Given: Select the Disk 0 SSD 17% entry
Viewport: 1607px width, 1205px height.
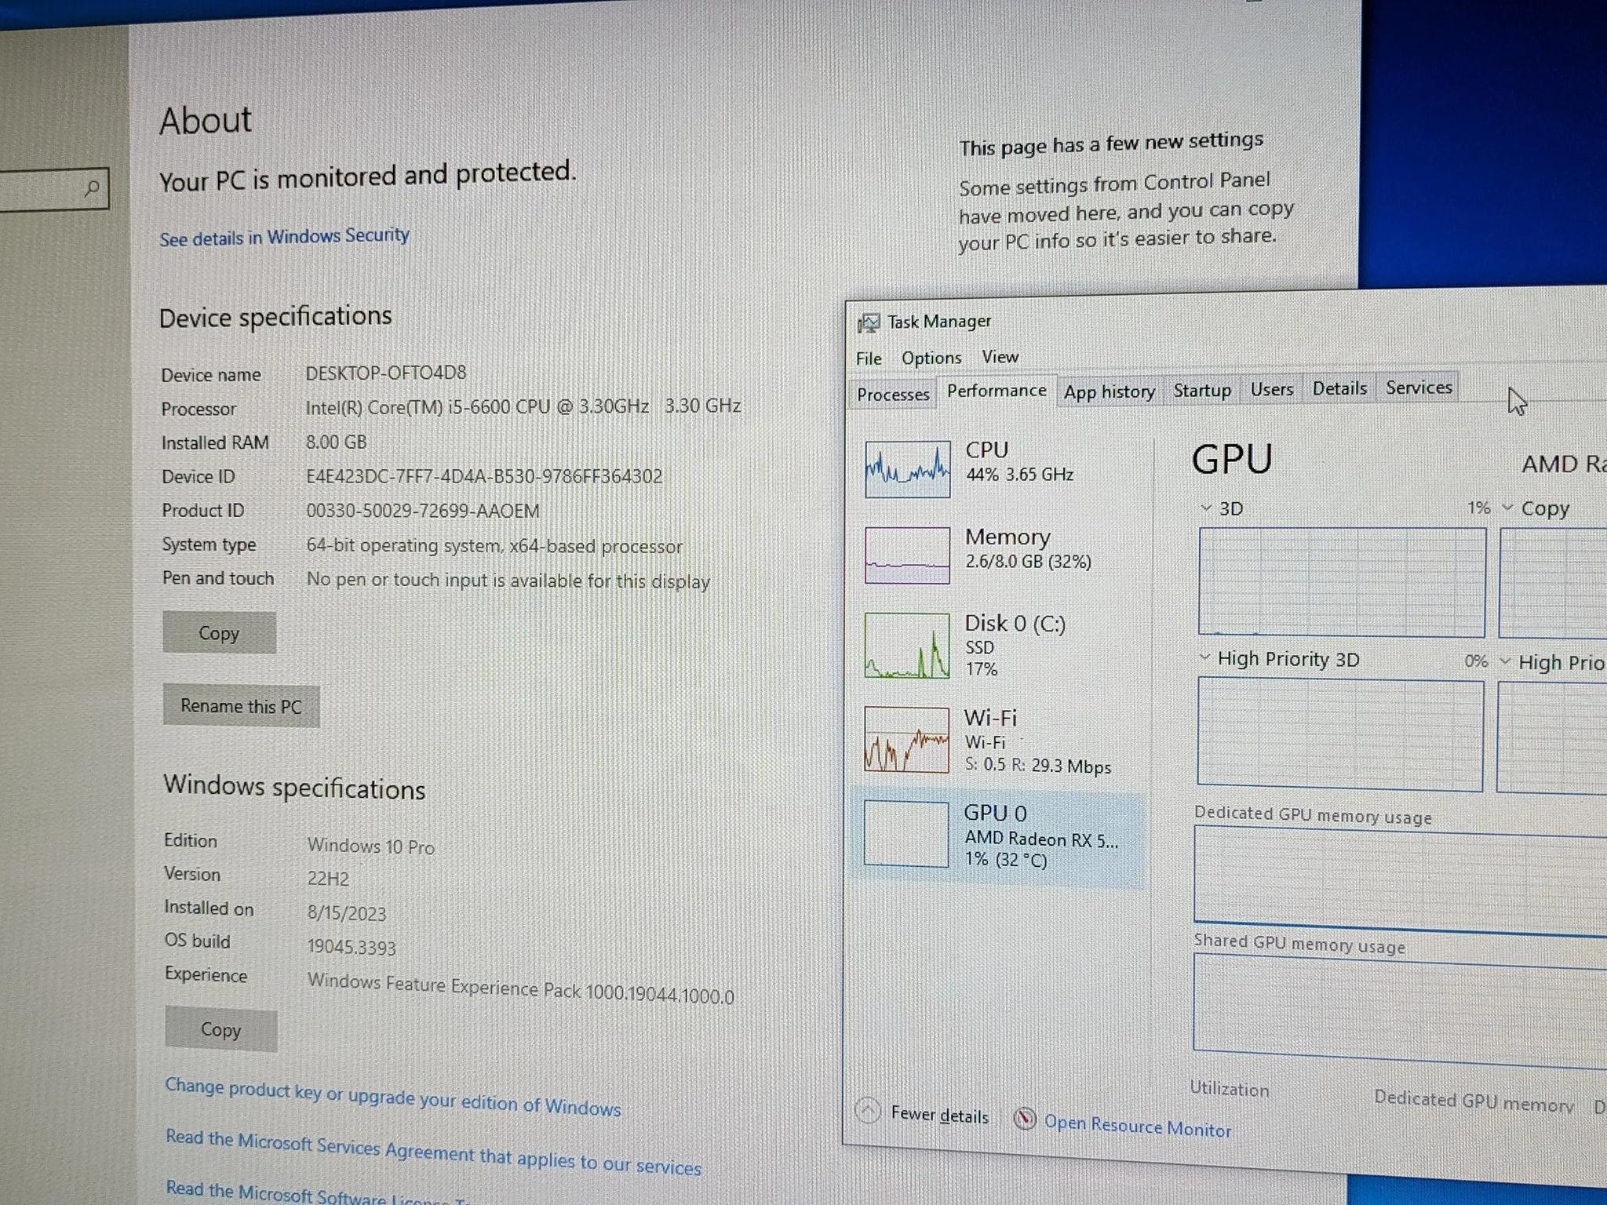Looking at the screenshot, I should 997,646.
